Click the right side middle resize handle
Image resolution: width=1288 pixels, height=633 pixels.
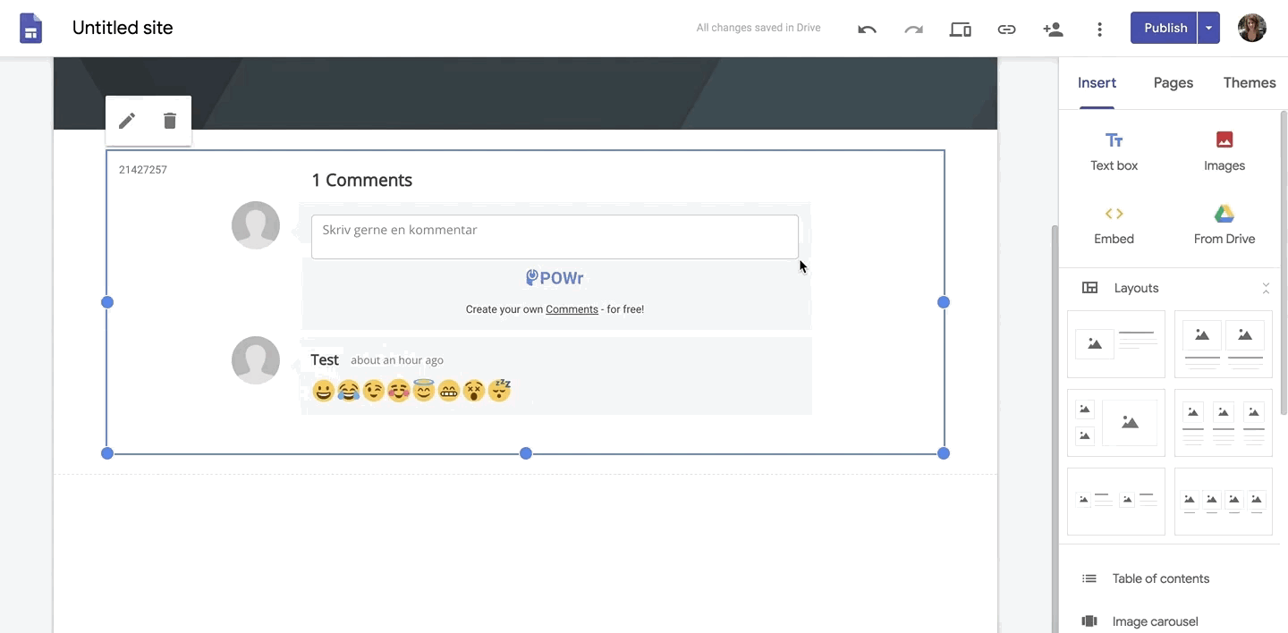(944, 302)
